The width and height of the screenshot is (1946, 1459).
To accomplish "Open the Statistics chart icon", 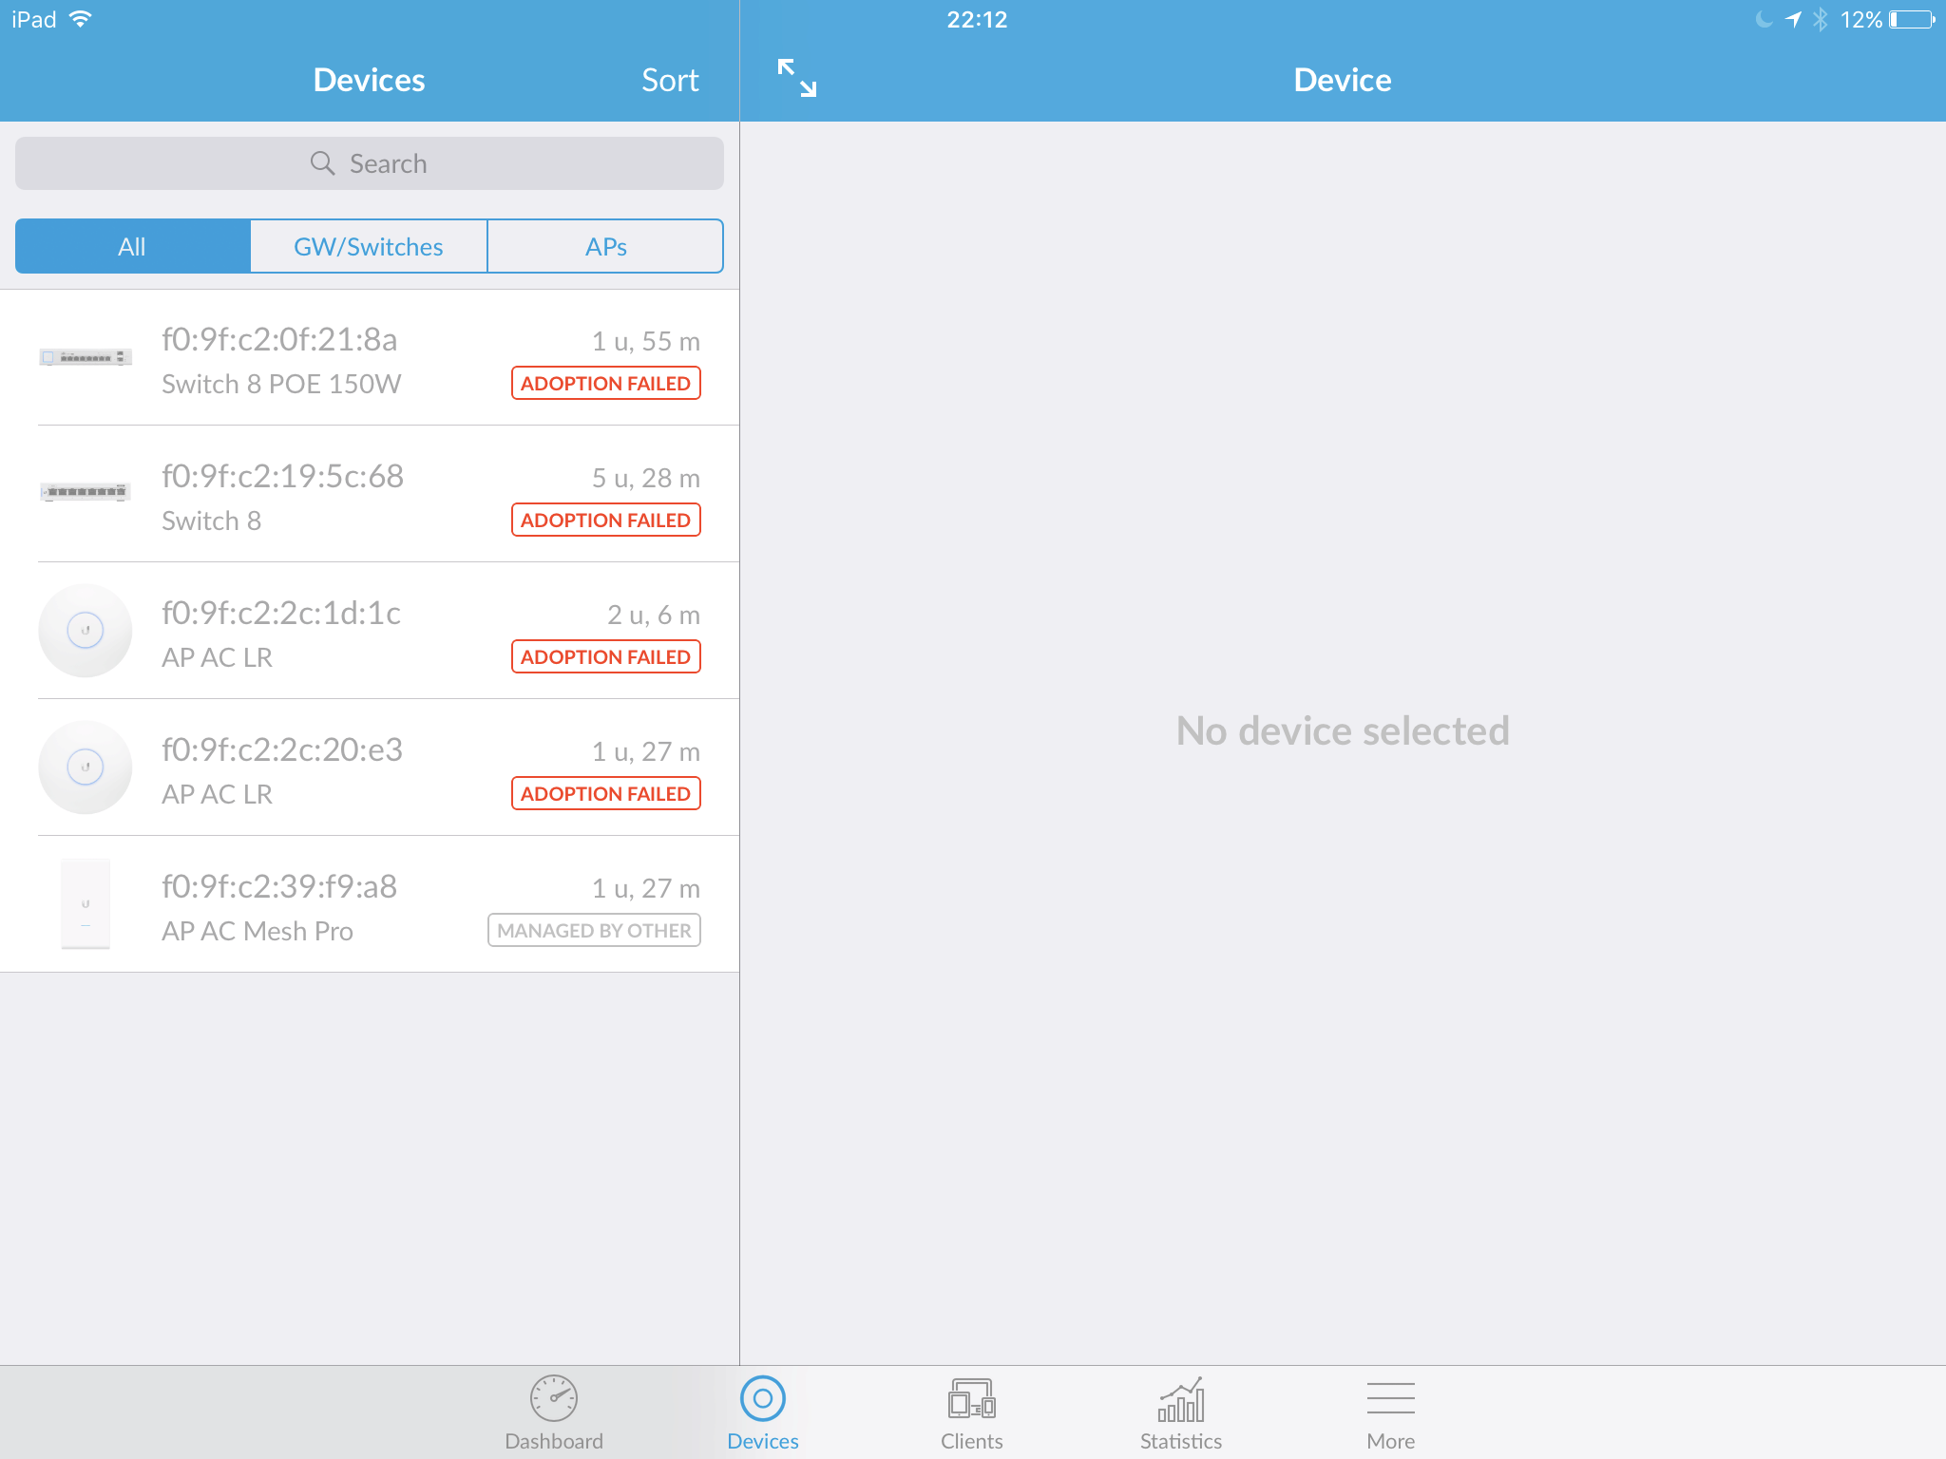I will tap(1181, 1398).
